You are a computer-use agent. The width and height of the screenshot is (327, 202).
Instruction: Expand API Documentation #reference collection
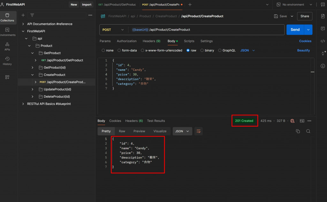coord(23,24)
